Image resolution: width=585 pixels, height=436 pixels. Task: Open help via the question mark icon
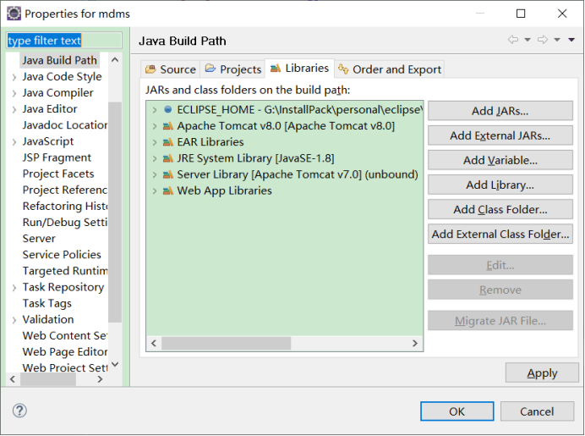point(19,411)
